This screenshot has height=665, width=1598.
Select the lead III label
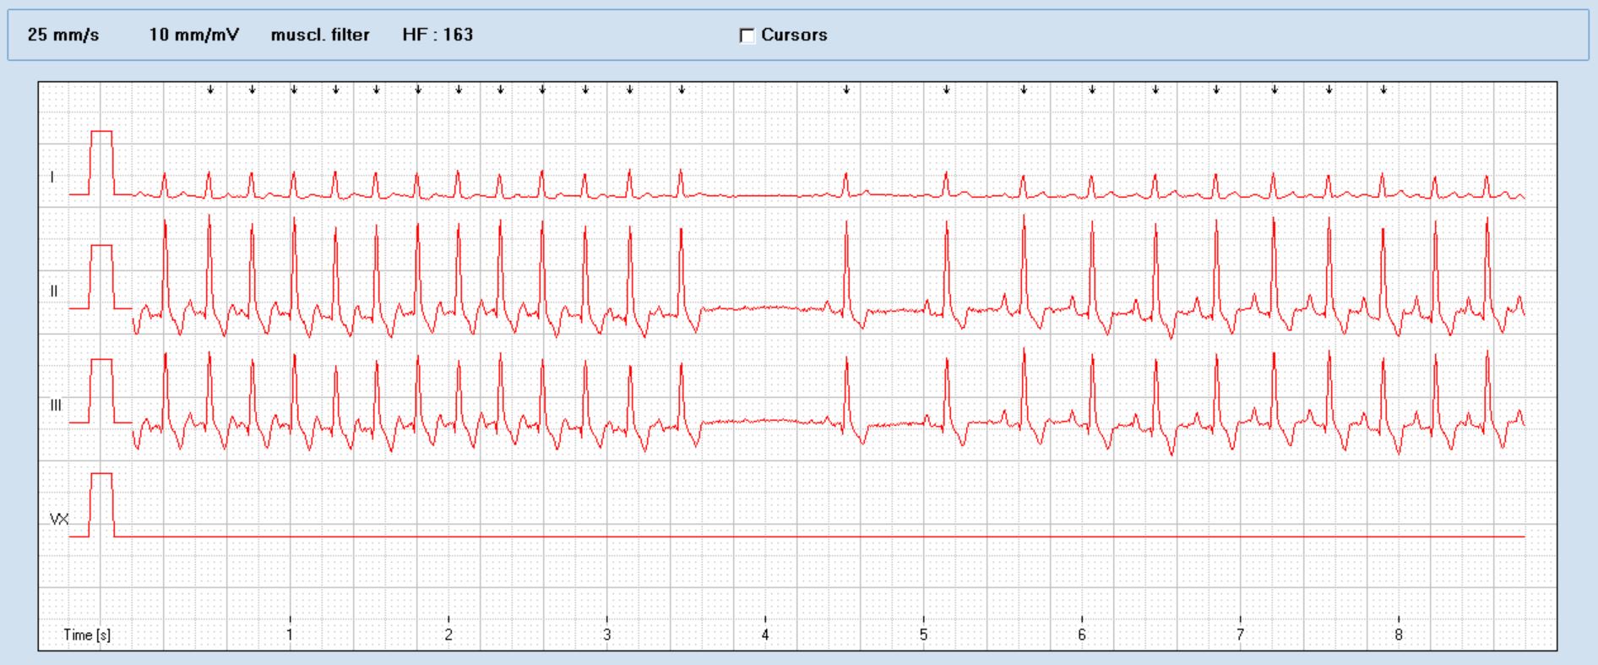click(x=56, y=406)
